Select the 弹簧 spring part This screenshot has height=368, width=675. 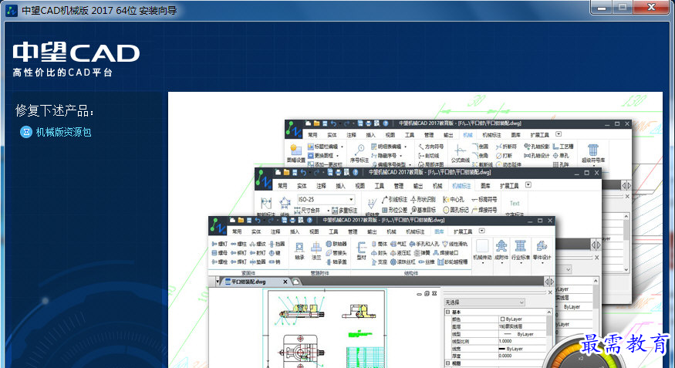tap(422, 253)
